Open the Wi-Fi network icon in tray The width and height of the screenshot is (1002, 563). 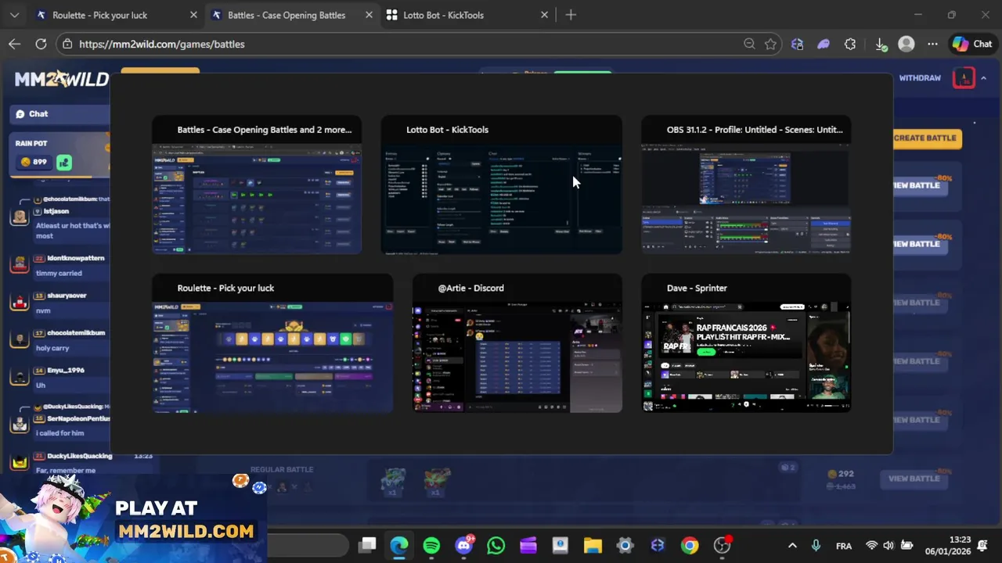[871, 546]
